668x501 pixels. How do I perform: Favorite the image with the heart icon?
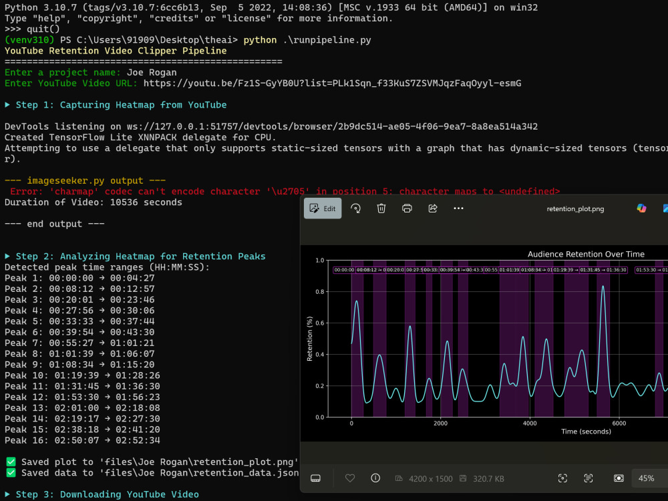pyautogui.click(x=350, y=478)
